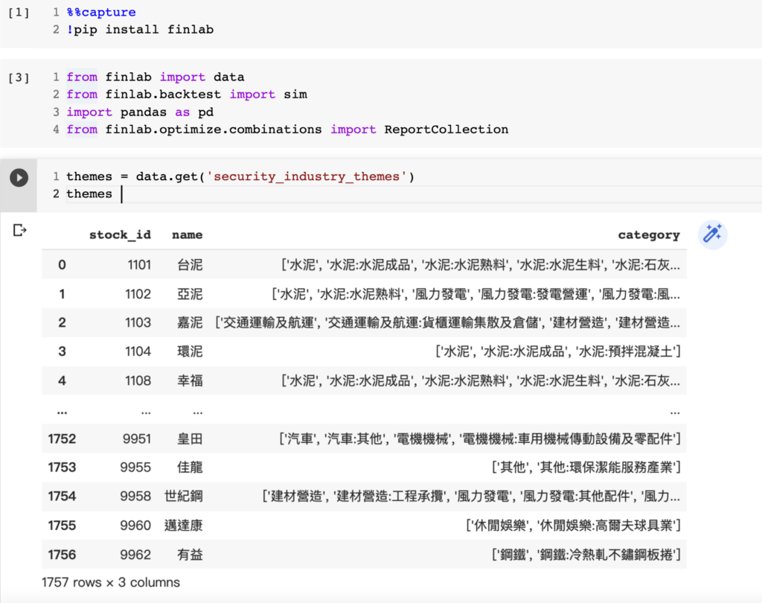Click stock id 1101 cell
The image size is (762, 603).
coord(138,265)
